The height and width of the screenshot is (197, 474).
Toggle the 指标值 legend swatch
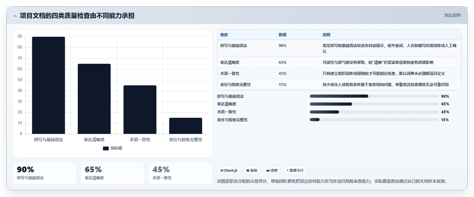(106, 148)
